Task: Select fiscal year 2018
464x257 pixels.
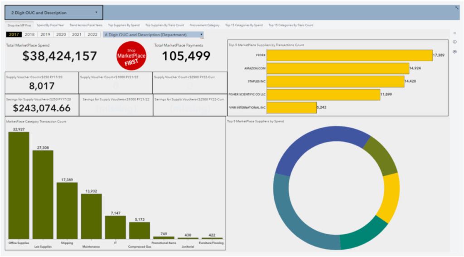Action: 29,34
